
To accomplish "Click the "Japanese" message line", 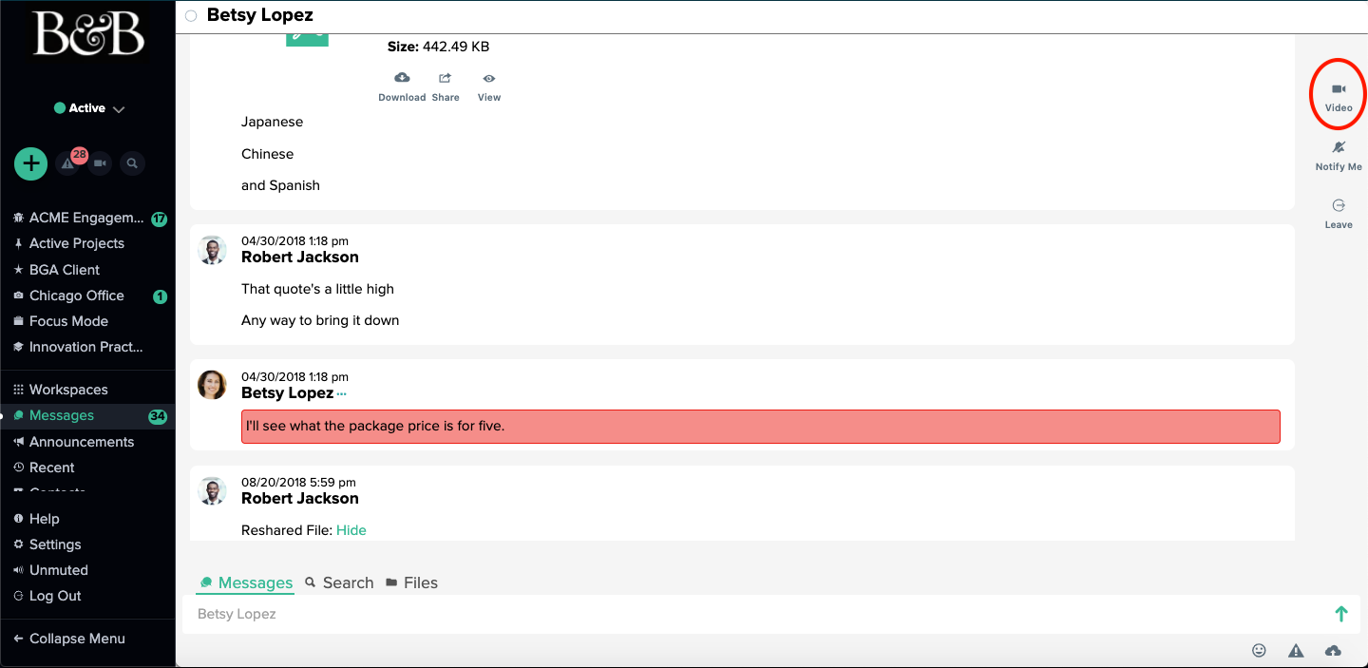I will point(272,122).
